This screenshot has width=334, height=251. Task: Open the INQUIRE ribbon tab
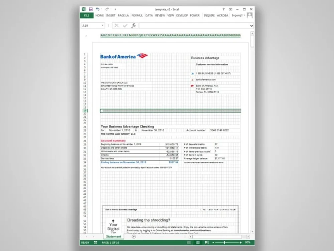coord(209,15)
